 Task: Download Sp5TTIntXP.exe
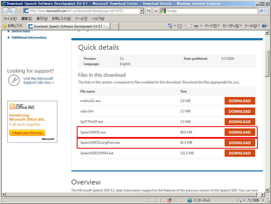click(240, 122)
